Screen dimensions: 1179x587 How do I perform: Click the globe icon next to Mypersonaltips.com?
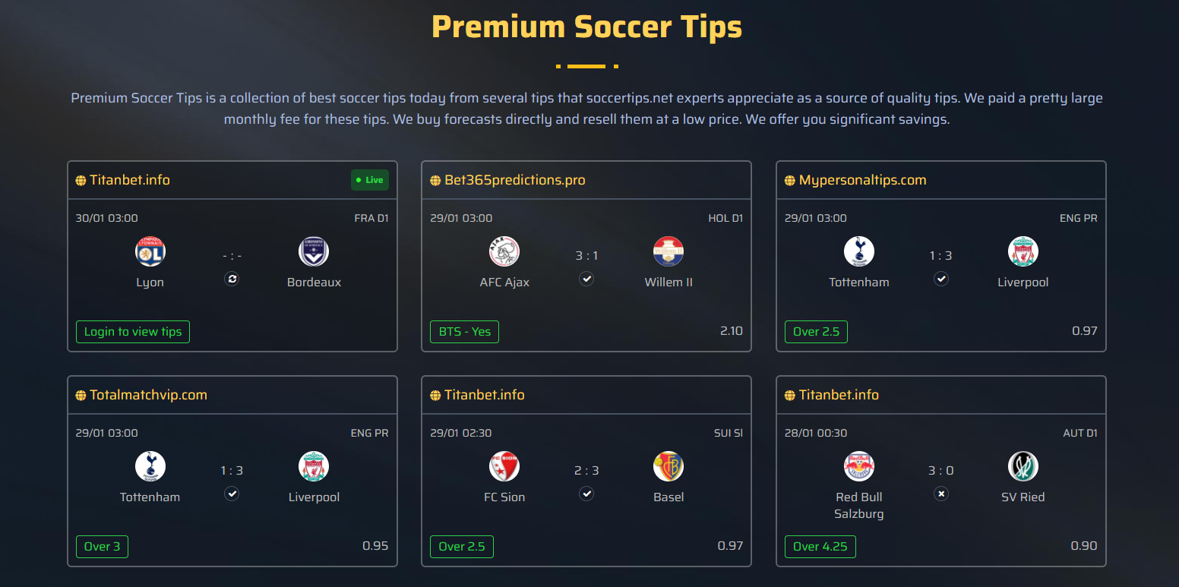(789, 180)
